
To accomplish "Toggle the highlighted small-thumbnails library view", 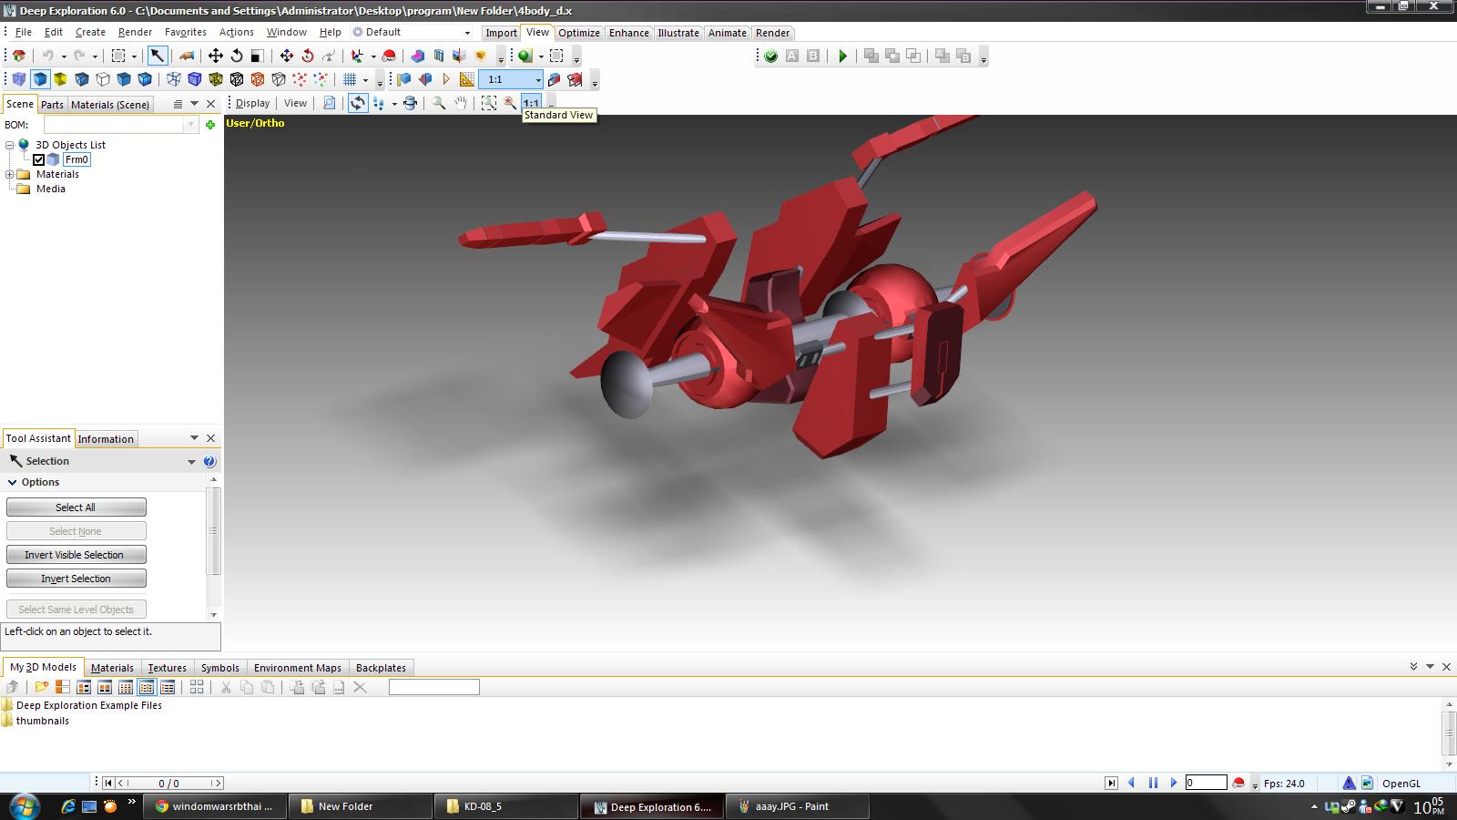I will coord(147,687).
